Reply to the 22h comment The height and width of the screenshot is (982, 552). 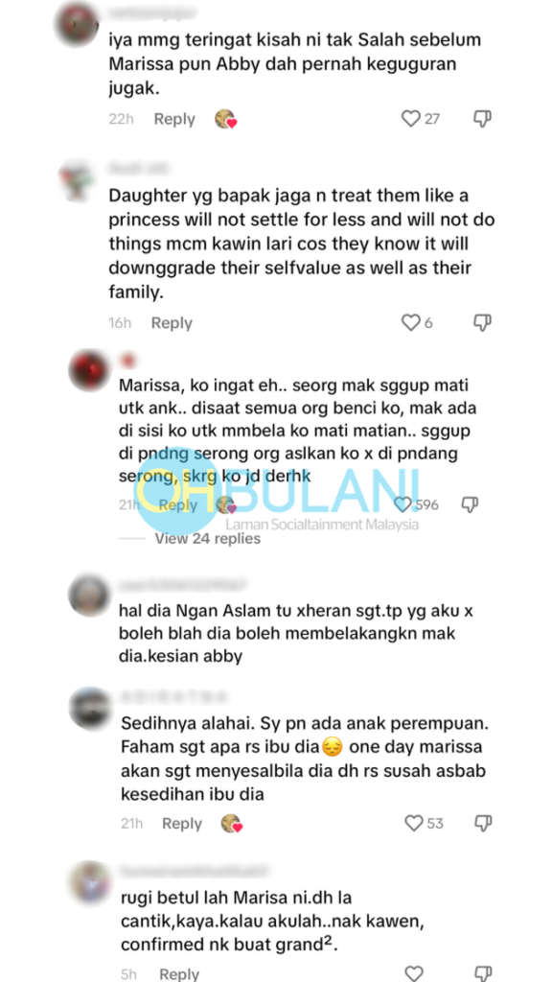tap(174, 119)
